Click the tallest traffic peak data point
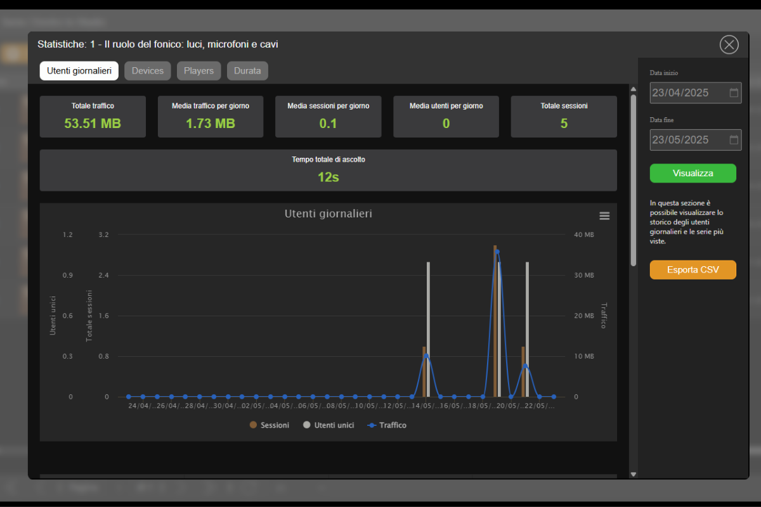 [x=497, y=252]
